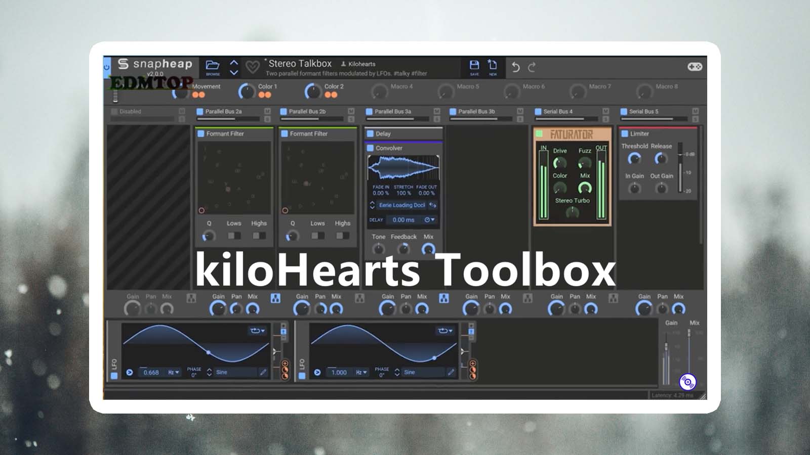The width and height of the screenshot is (810, 455).
Task: Toggle the Parallel Bus 3a enable square
Action: point(369,111)
